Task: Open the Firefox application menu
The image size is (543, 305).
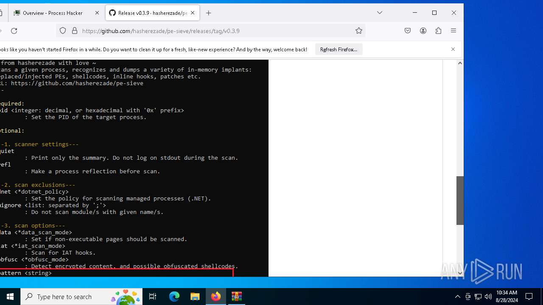Action: pos(453,30)
